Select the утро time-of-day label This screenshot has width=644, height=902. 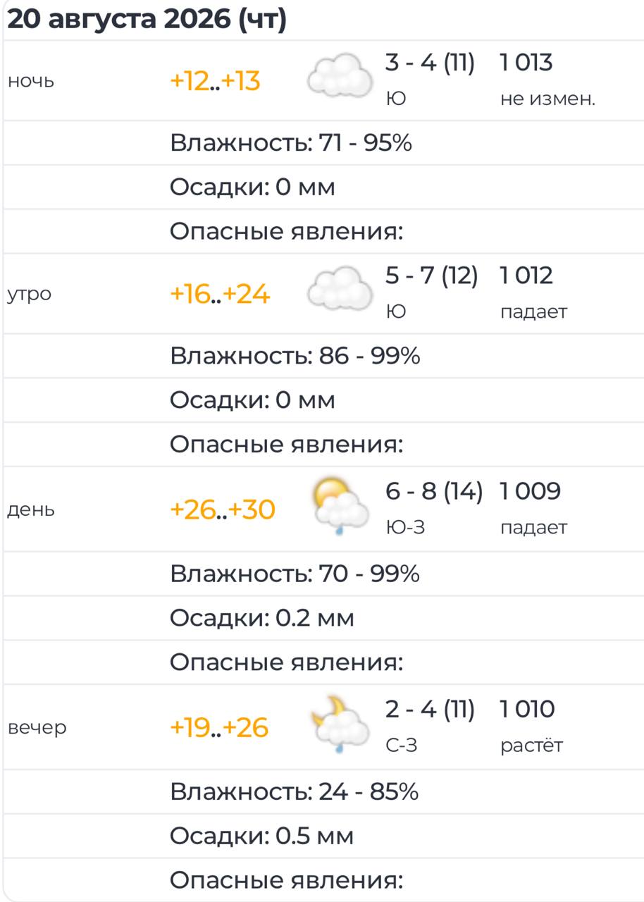click(29, 295)
